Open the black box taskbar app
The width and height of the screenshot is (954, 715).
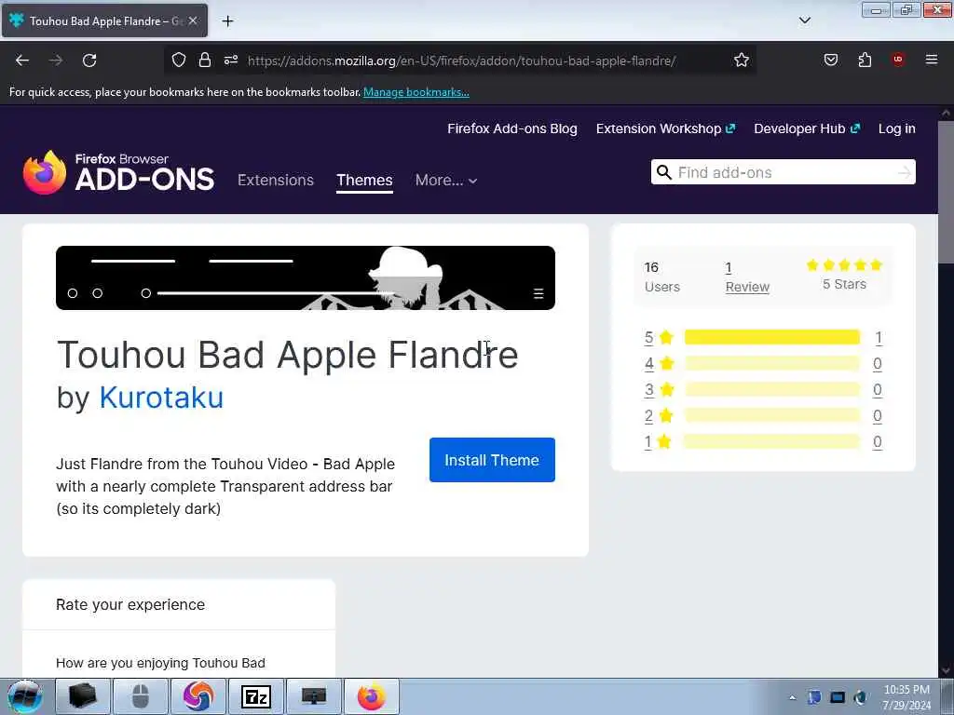tap(83, 696)
